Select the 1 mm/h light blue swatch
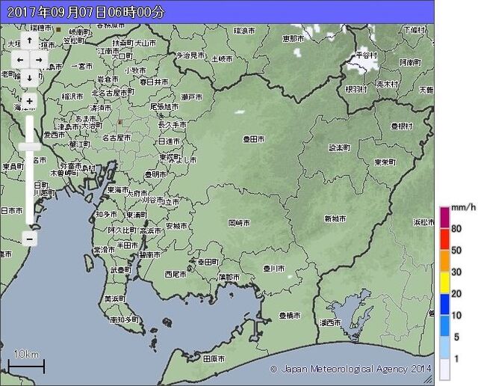The width and height of the screenshot is (478, 386). (445, 348)
